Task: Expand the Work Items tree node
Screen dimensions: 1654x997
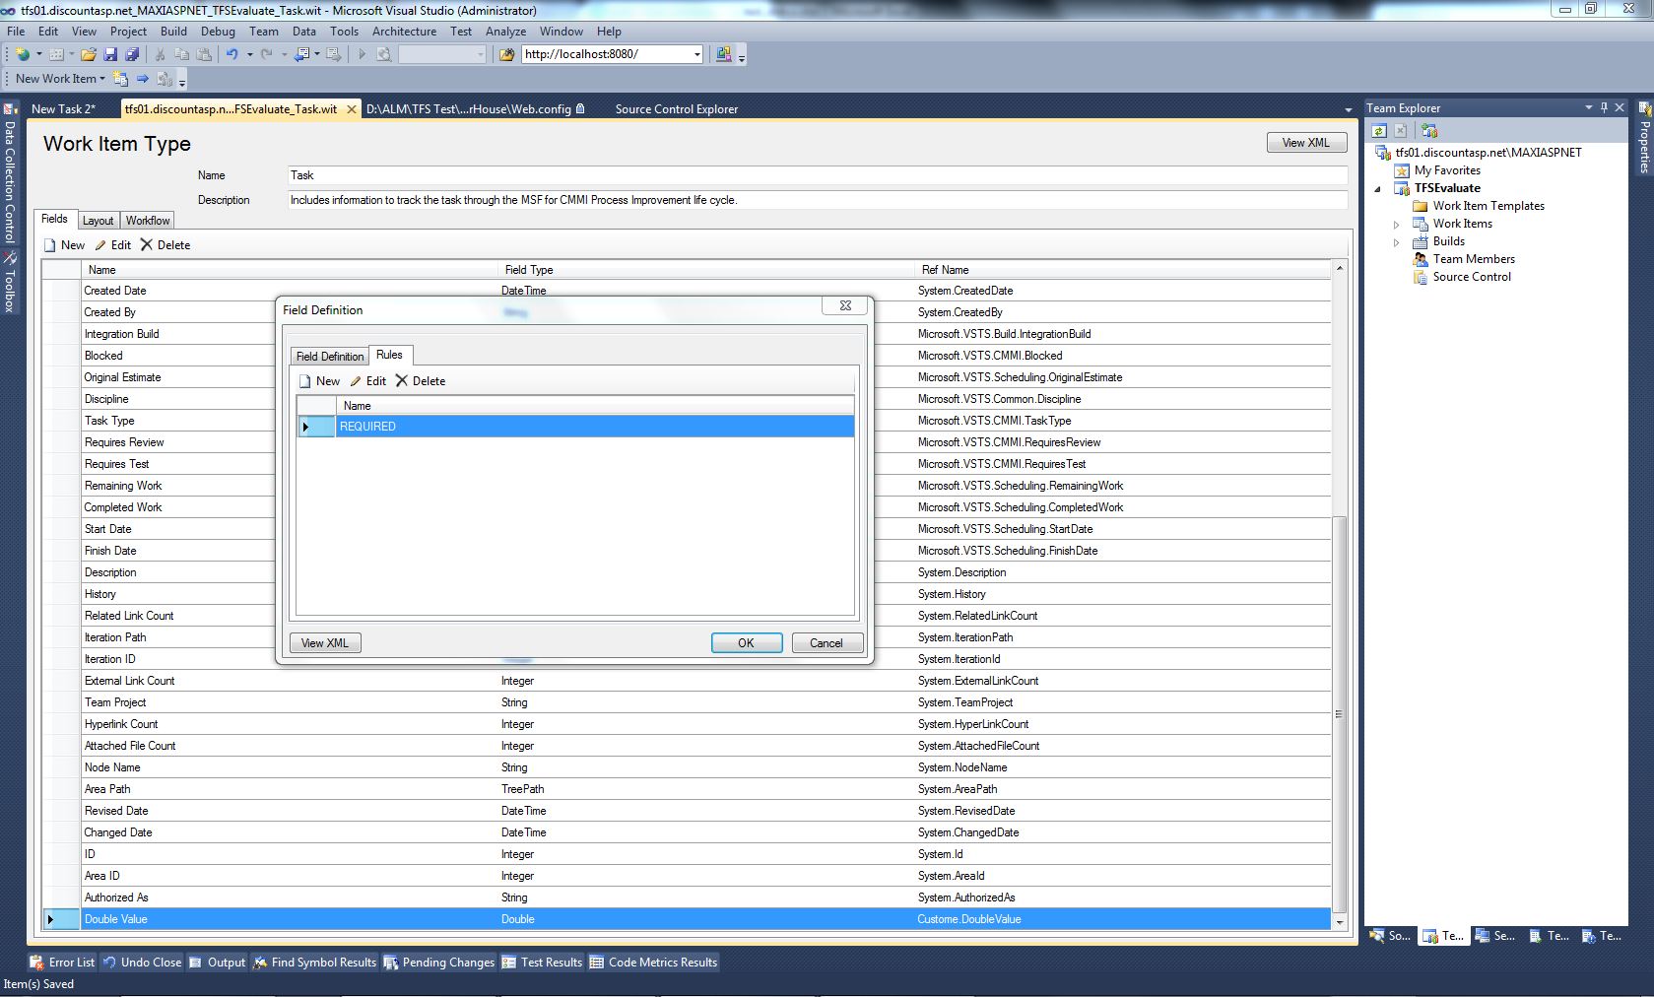Action: (x=1396, y=225)
